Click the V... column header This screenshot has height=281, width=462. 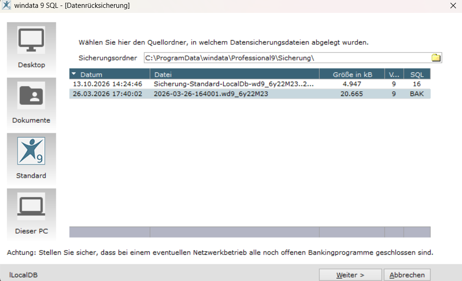[x=394, y=74]
